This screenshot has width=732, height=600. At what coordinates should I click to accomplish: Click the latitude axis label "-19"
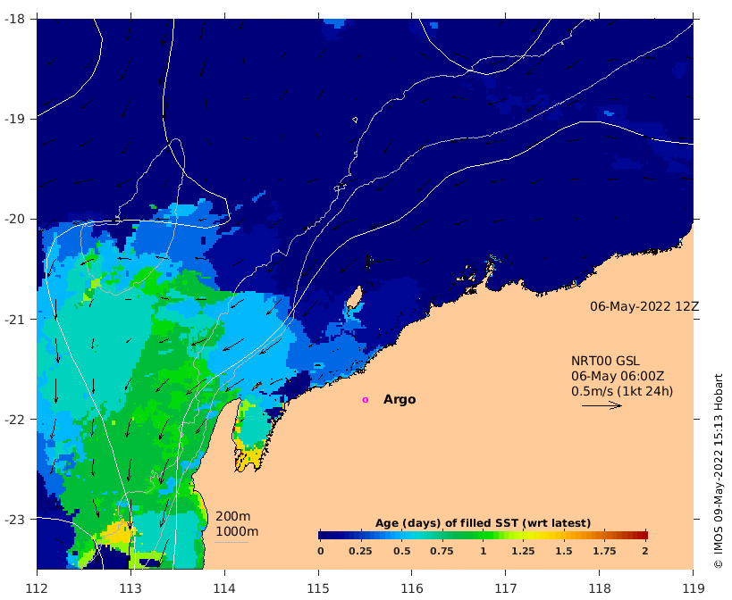14,119
